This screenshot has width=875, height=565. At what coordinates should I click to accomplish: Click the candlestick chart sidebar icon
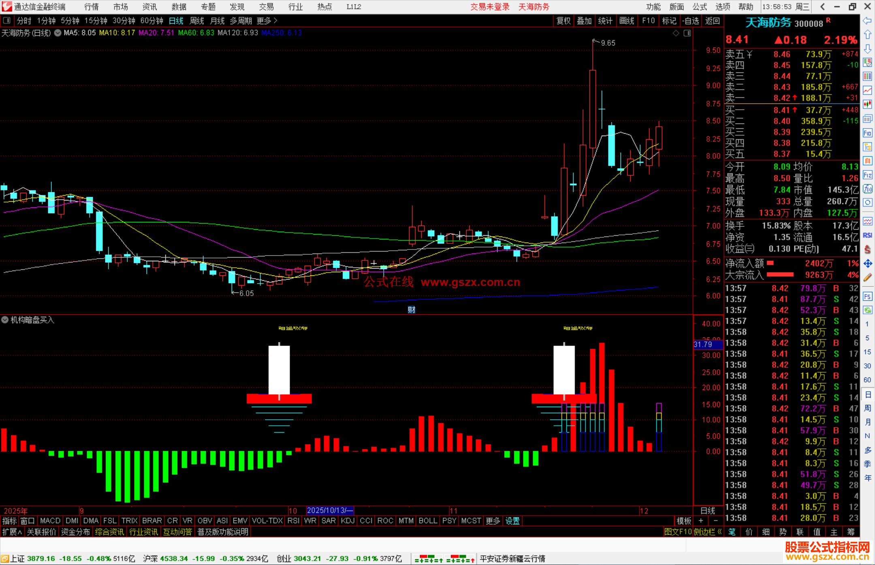[x=867, y=104]
